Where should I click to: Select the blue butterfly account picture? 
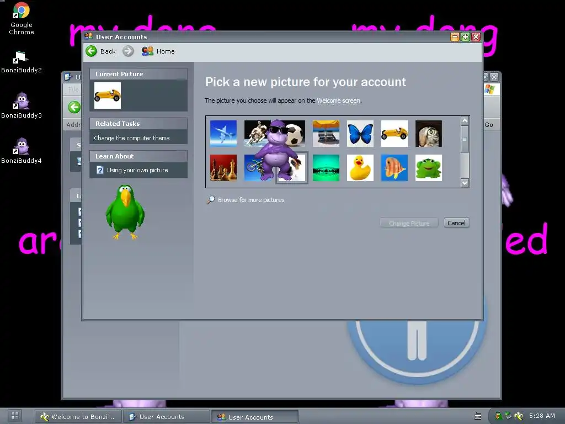[x=360, y=134]
